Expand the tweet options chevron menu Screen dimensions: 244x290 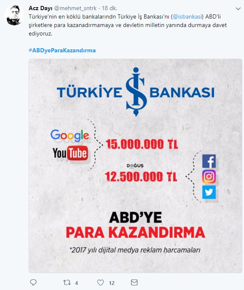pyautogui.click(x=238, y=9)
